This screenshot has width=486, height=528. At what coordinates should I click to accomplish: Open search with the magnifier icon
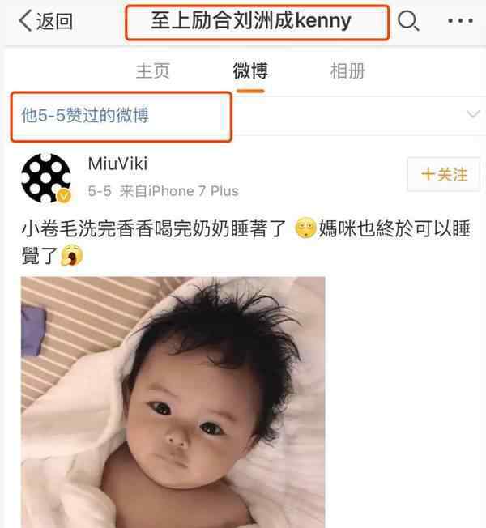408,21
